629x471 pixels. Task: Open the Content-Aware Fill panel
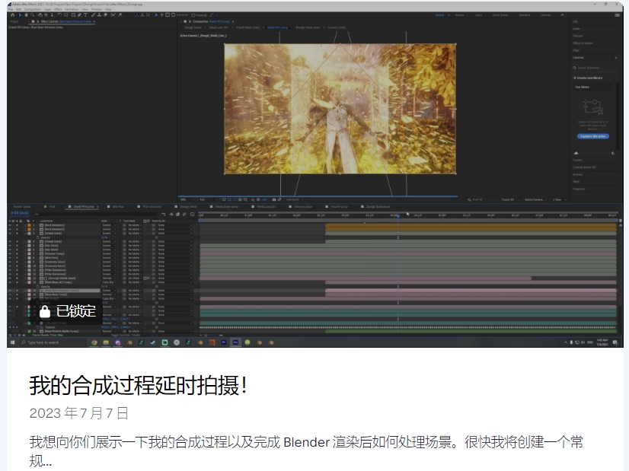(x=584, y=167)
